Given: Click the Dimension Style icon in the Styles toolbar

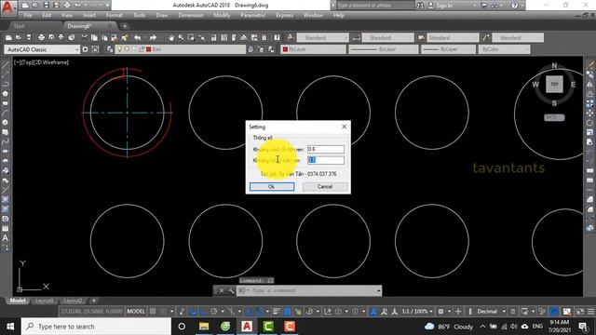Looking at the screenshot, I should [x=356, y=37].
